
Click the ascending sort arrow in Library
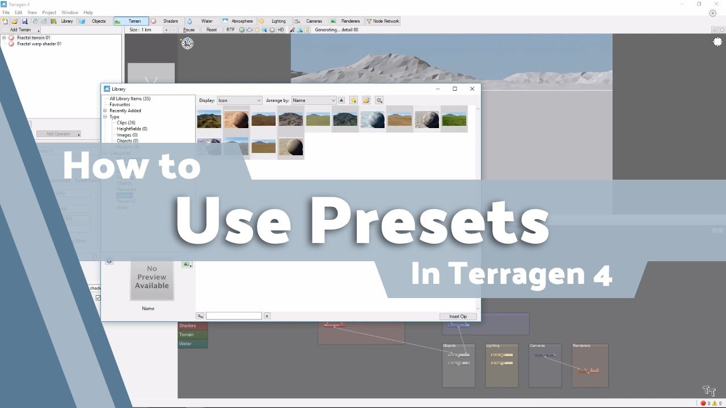[x=341, y=100]
